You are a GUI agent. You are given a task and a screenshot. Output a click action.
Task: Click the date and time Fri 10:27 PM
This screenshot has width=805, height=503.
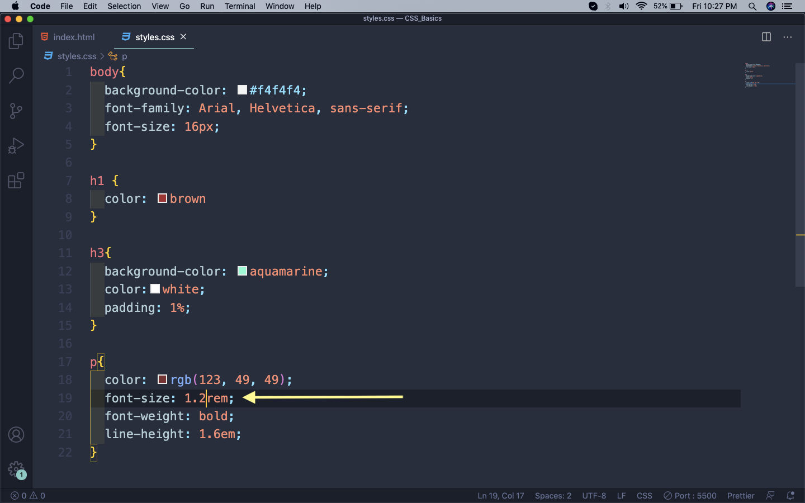click(x=714, y=6)
